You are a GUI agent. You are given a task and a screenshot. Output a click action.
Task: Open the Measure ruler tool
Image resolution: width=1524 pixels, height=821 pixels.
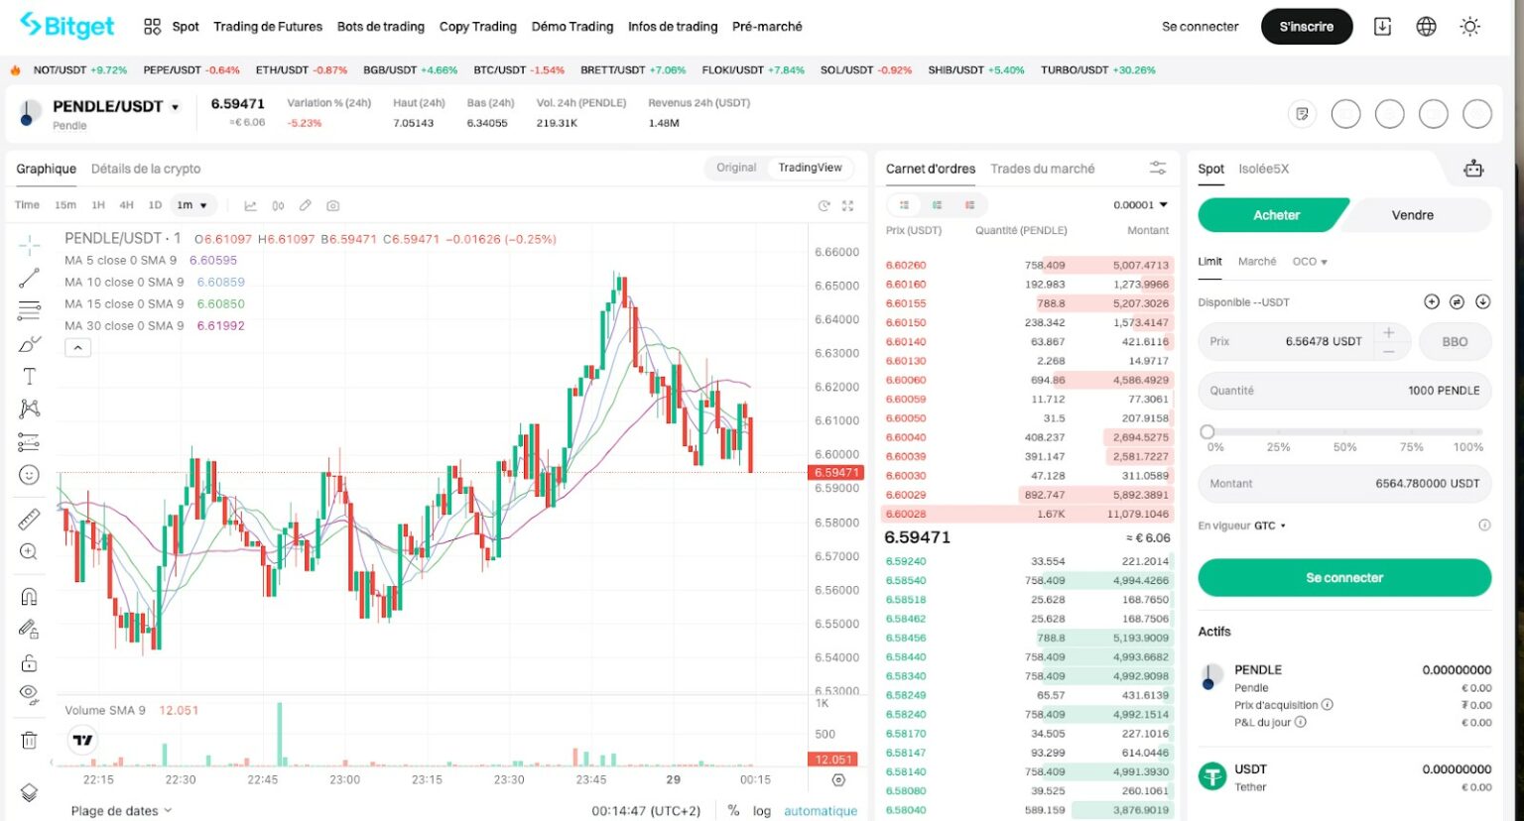tap(28, 519)
